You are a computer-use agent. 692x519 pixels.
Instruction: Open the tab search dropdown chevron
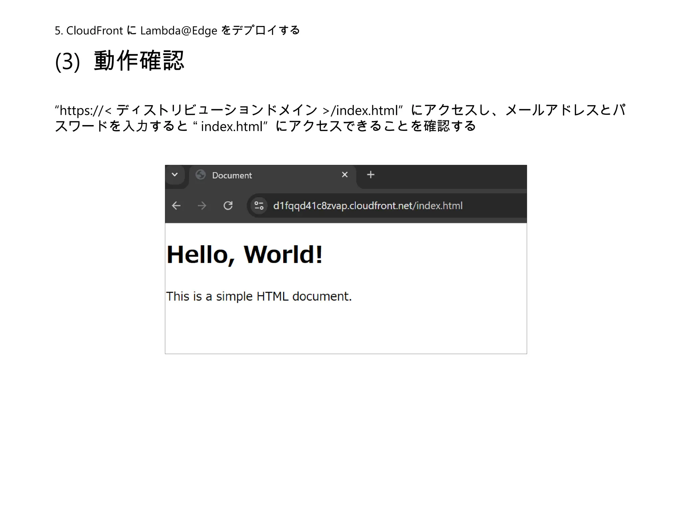pos(175,175)
